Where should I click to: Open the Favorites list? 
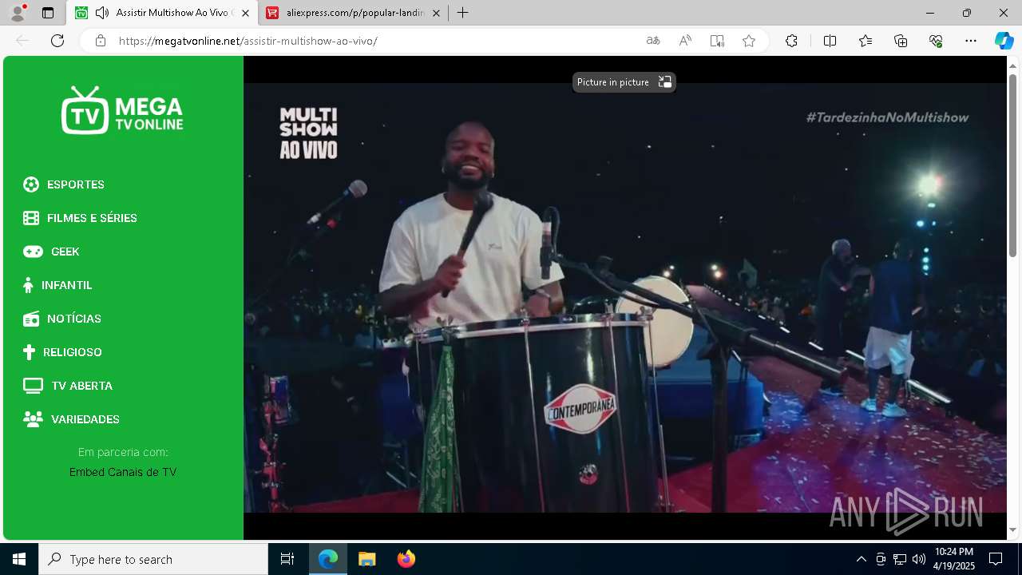[866, 41]
